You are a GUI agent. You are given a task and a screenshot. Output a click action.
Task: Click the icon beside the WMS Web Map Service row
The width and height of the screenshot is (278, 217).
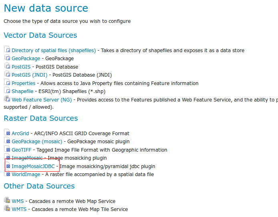click(x=7, y=200)
